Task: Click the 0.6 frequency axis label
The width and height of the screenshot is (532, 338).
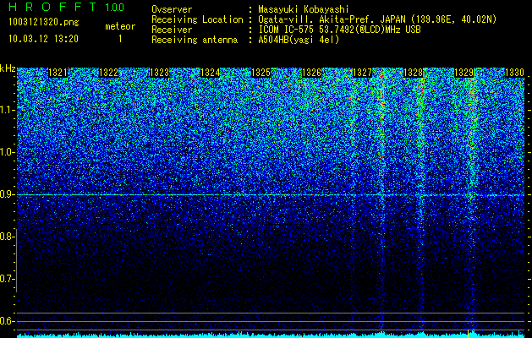Action: 6,321
